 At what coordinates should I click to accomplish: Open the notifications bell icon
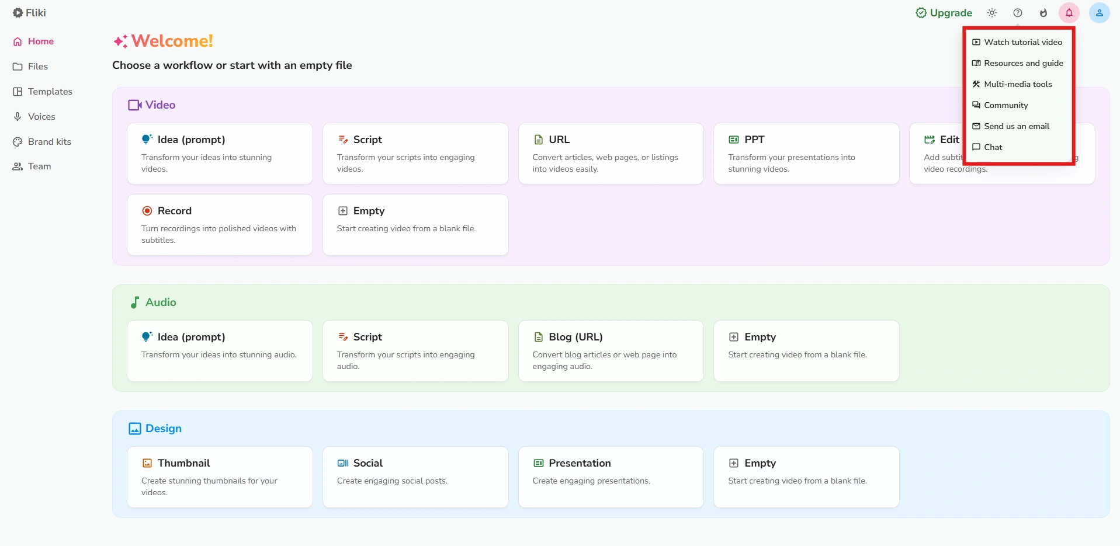tap(1069, 13)
